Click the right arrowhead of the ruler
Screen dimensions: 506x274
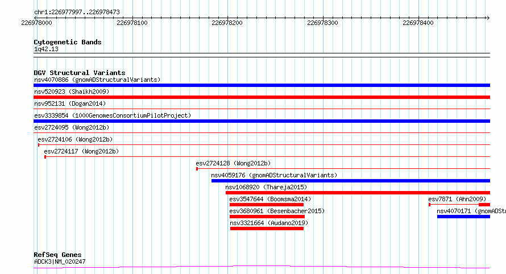pyautogui.click(x=488, y=18)
